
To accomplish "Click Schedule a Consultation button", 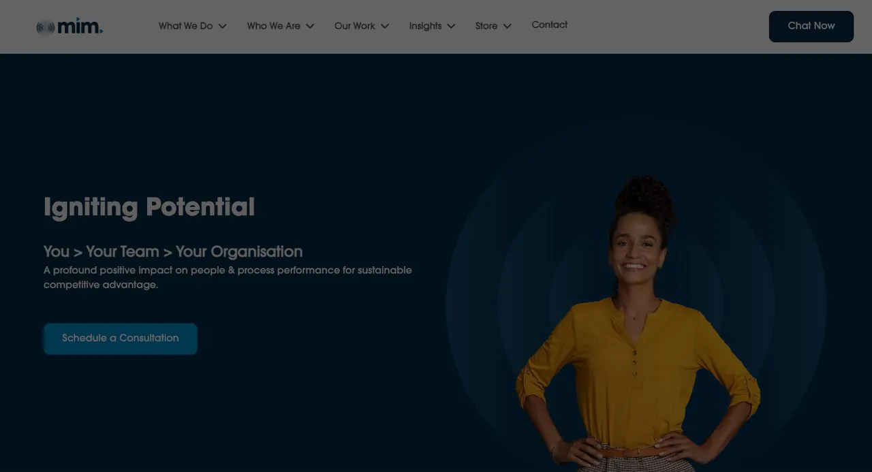I will tap(121, 339).
